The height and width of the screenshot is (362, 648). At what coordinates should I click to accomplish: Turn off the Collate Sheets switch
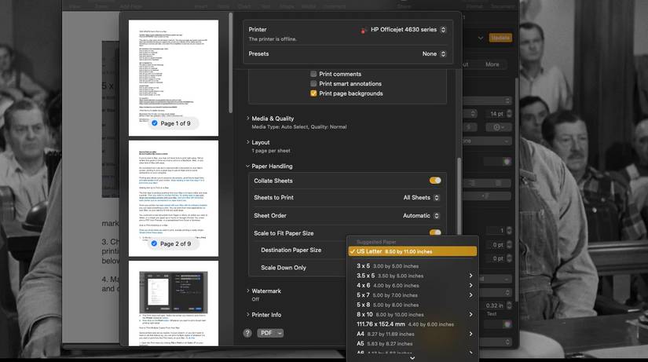tap(435, 181)
